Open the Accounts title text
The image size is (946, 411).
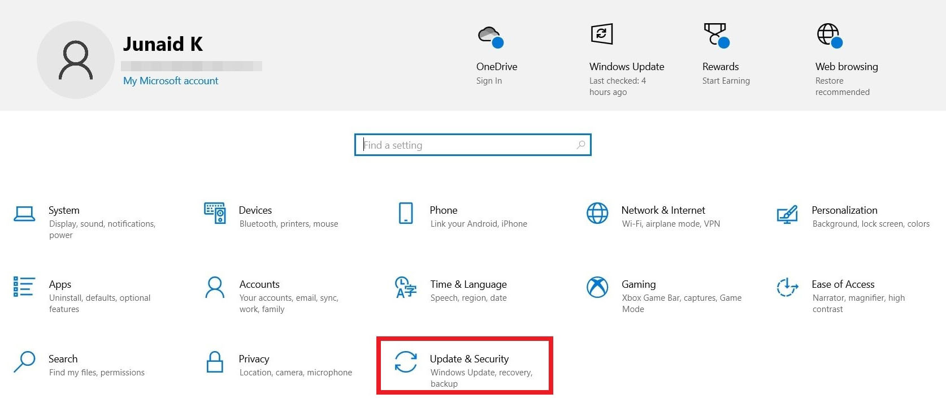(x=259, y=284)
